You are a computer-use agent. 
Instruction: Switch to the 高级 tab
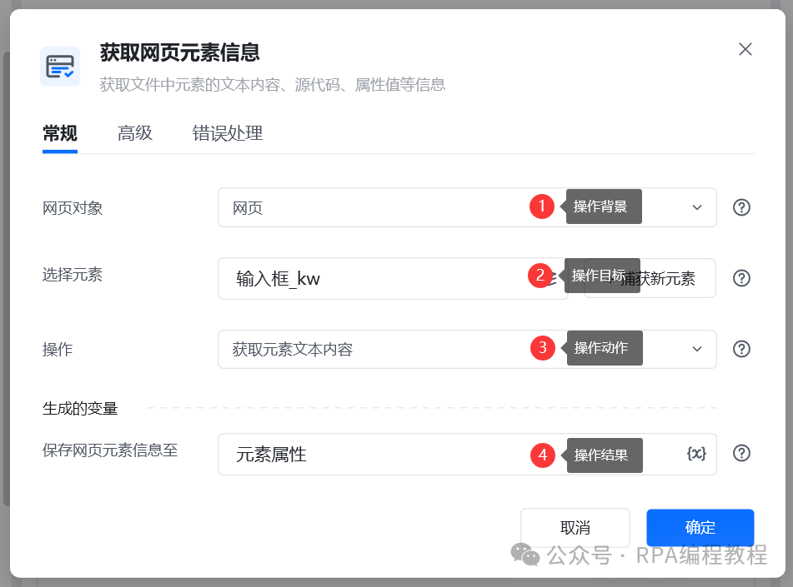coord(135,133)
